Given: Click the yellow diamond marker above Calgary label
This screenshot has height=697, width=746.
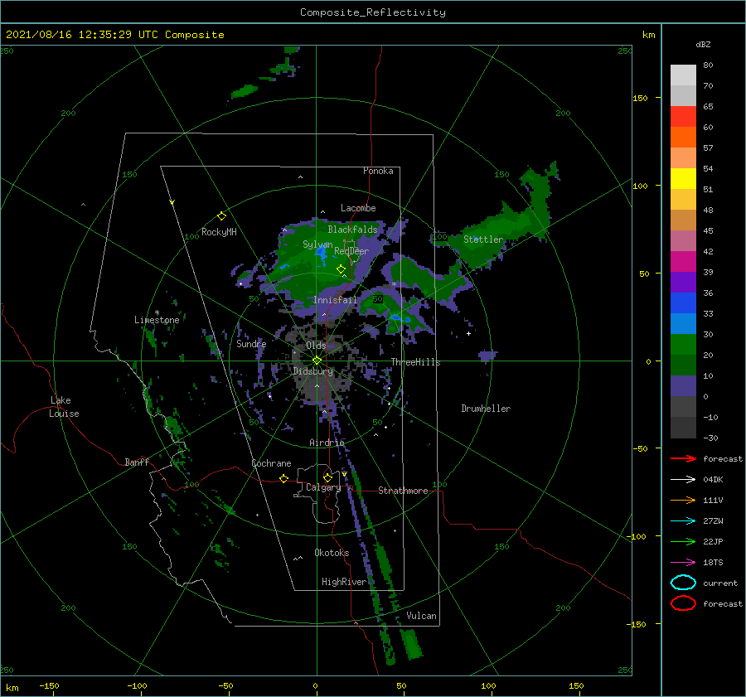Looking at the screenshot, I should (x=327, y=477).
